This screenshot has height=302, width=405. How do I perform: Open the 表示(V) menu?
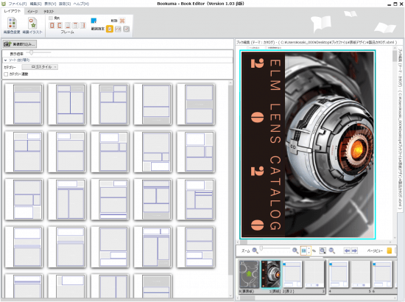(50, 4)
